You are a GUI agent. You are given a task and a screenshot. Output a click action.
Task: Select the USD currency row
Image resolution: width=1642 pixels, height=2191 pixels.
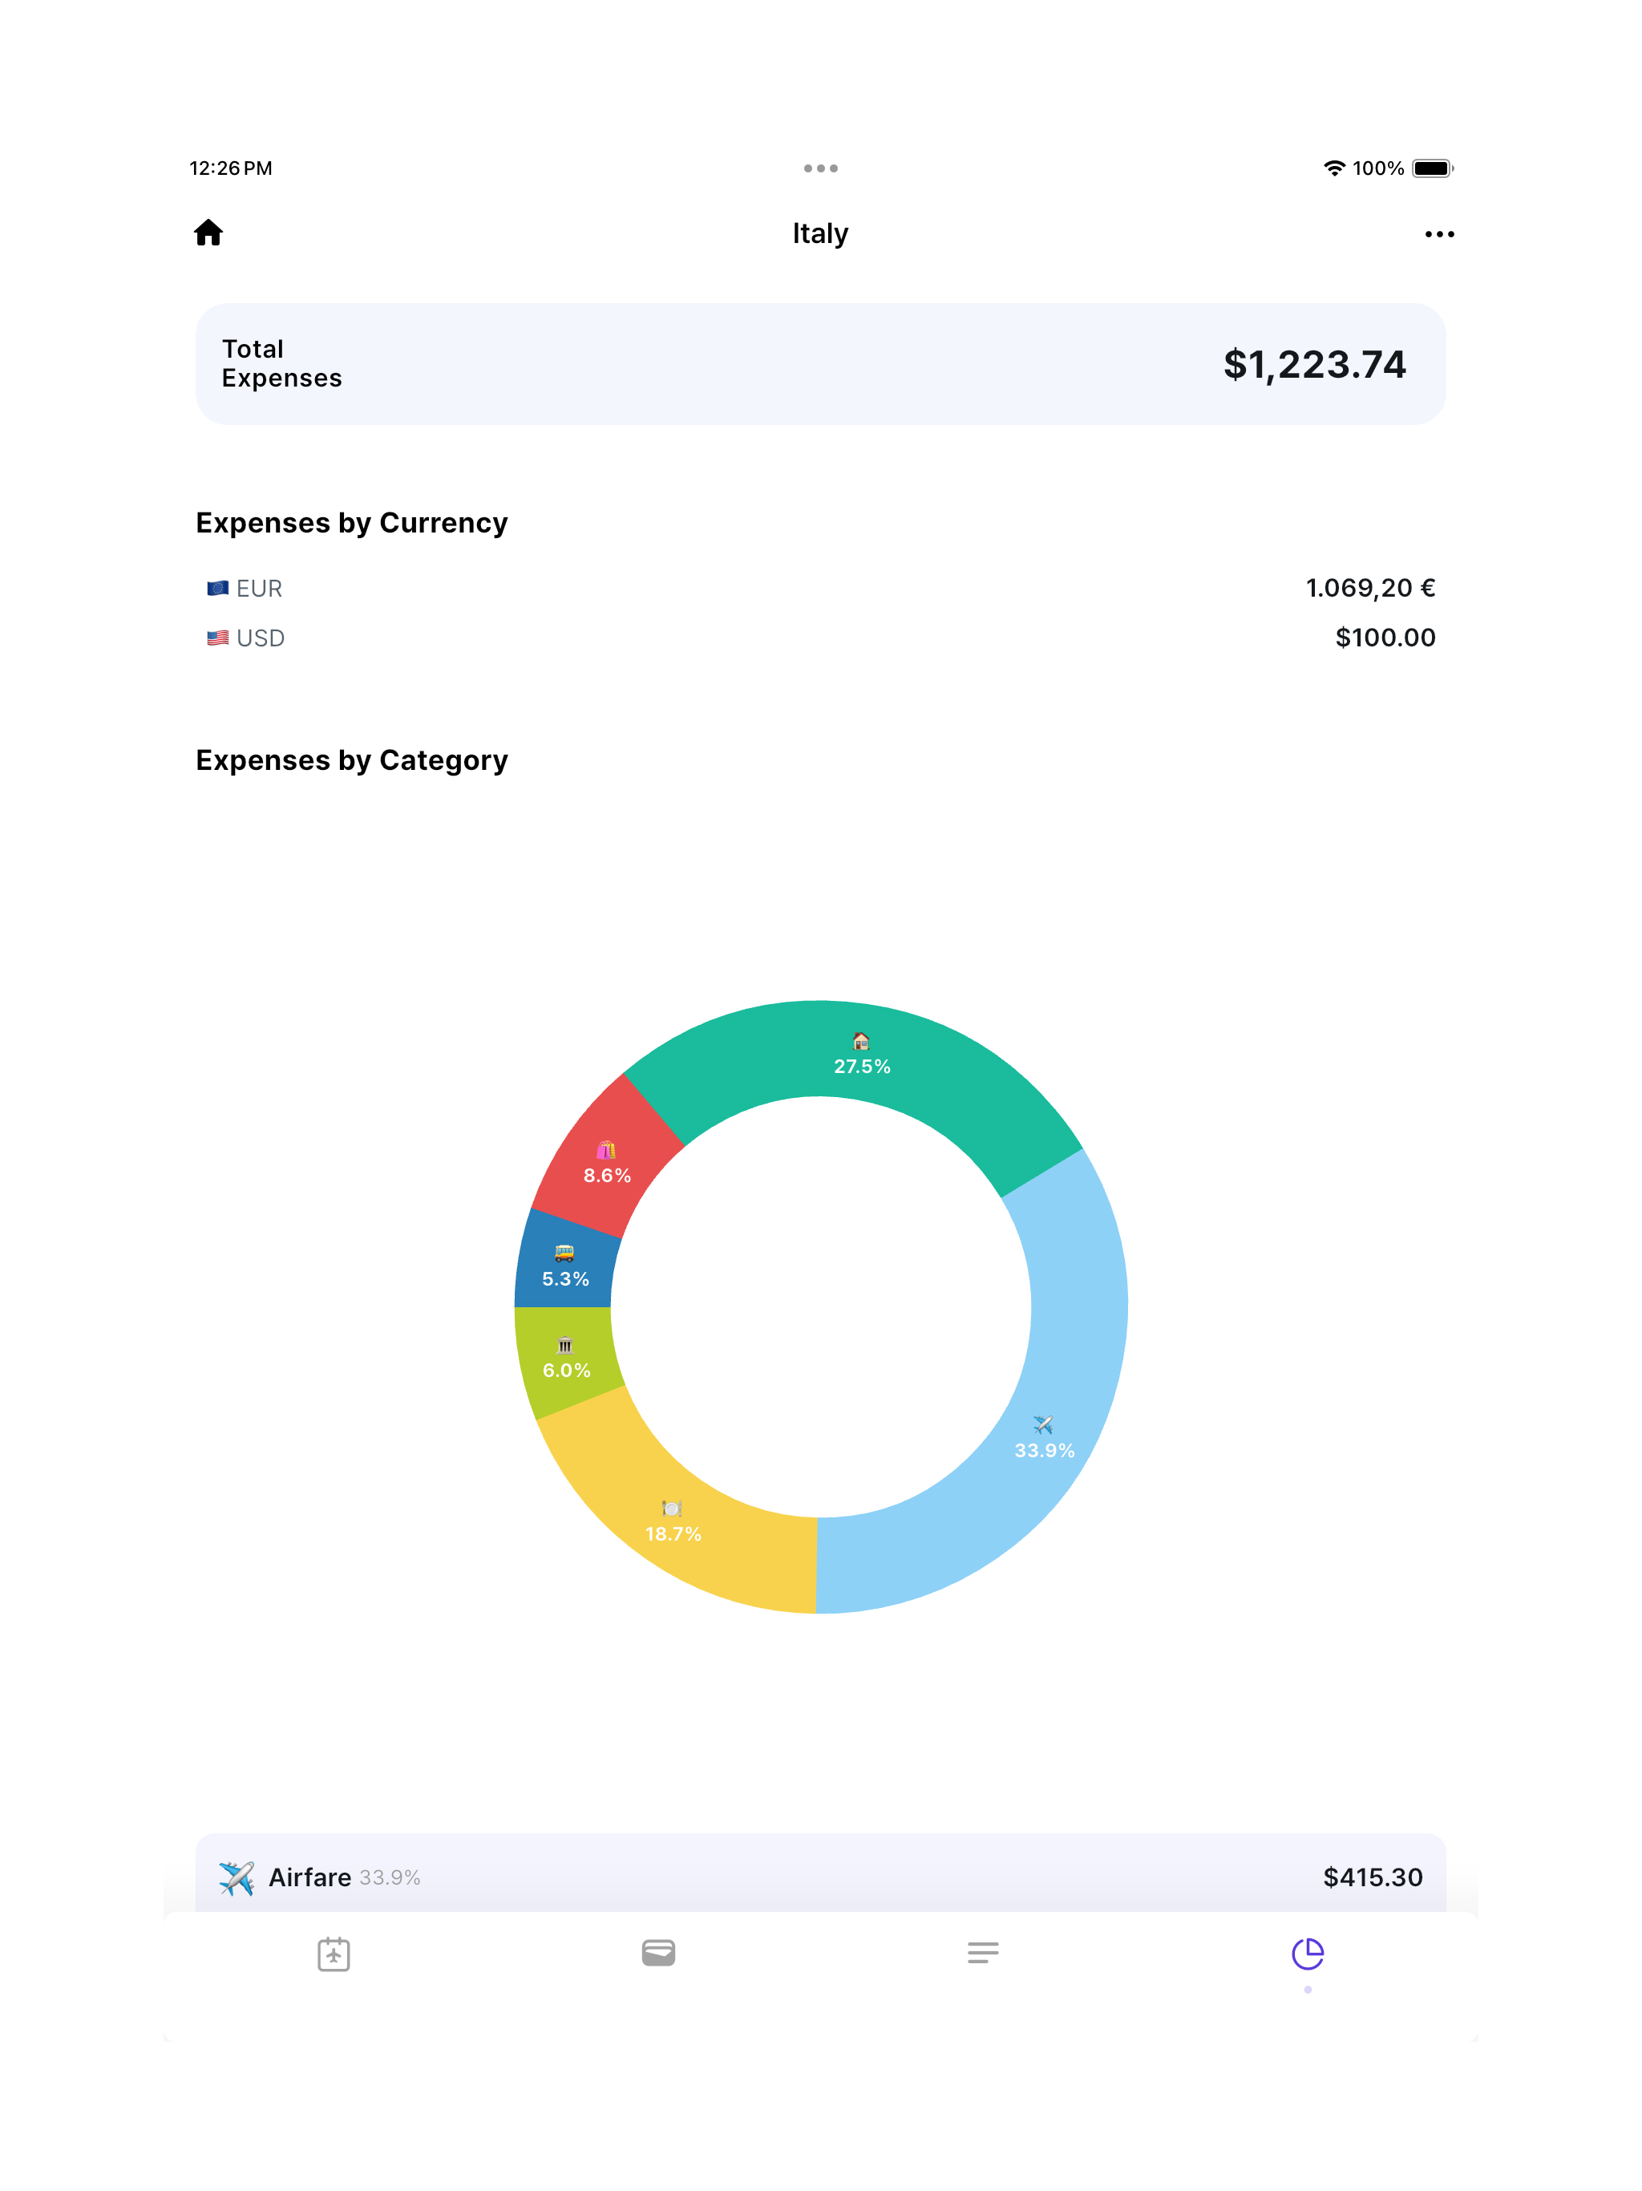click(x=820, y=638)
